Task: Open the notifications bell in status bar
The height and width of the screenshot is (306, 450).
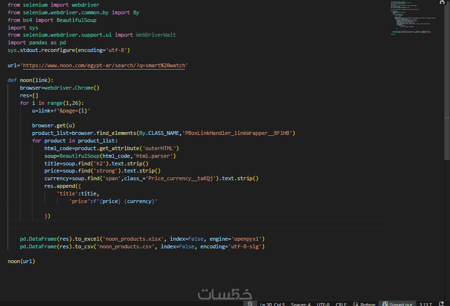Action: [x=442, y=304]
